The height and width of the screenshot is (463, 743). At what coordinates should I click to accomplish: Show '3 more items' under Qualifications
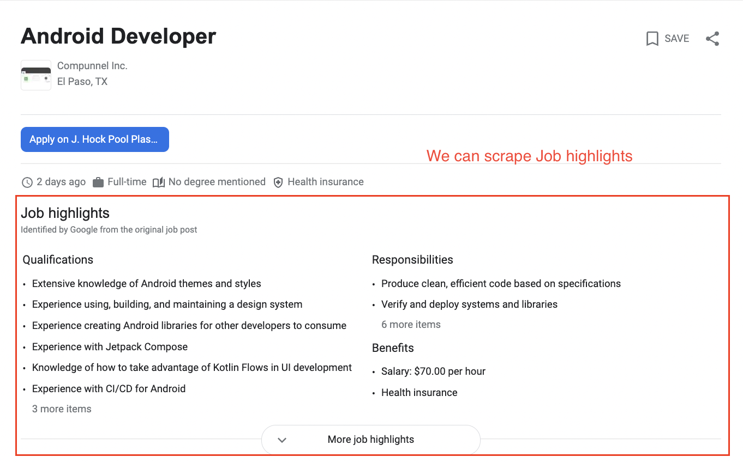[x=62, y=409]
